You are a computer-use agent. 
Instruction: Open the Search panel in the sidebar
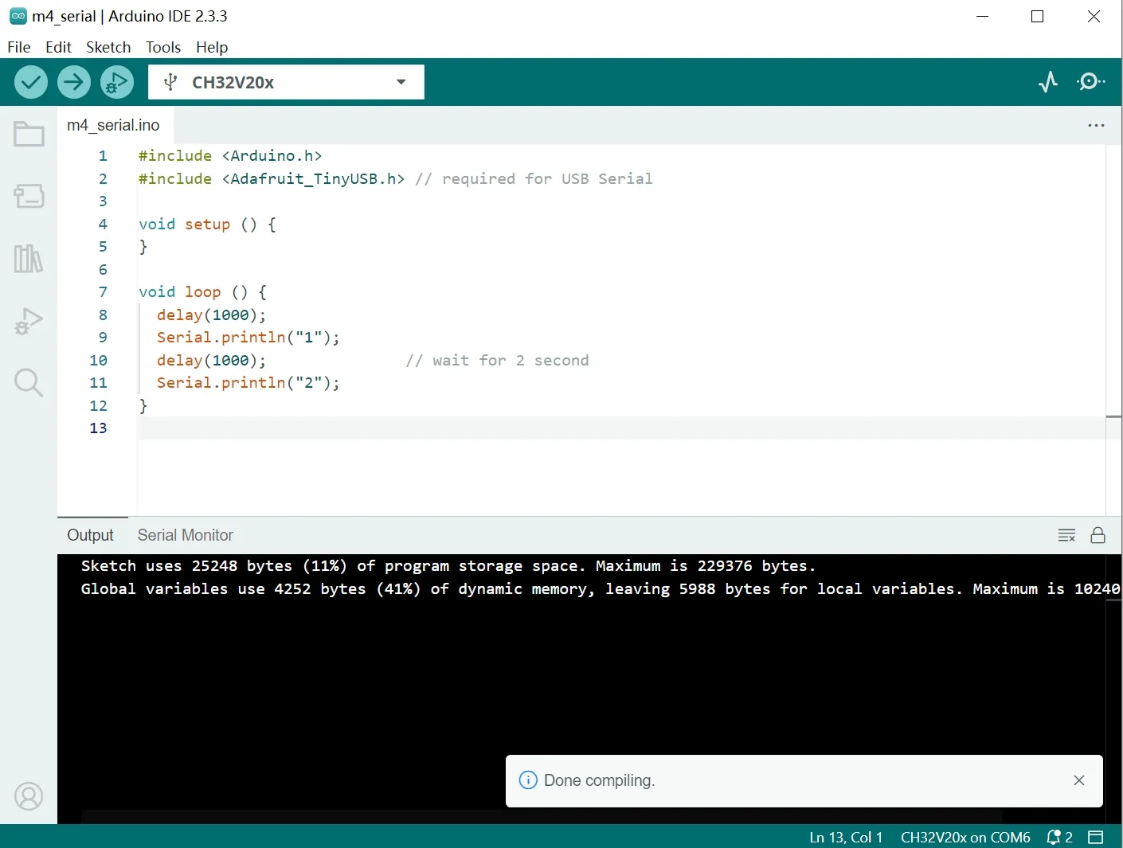pyautogui.click(x=29, y=383)
